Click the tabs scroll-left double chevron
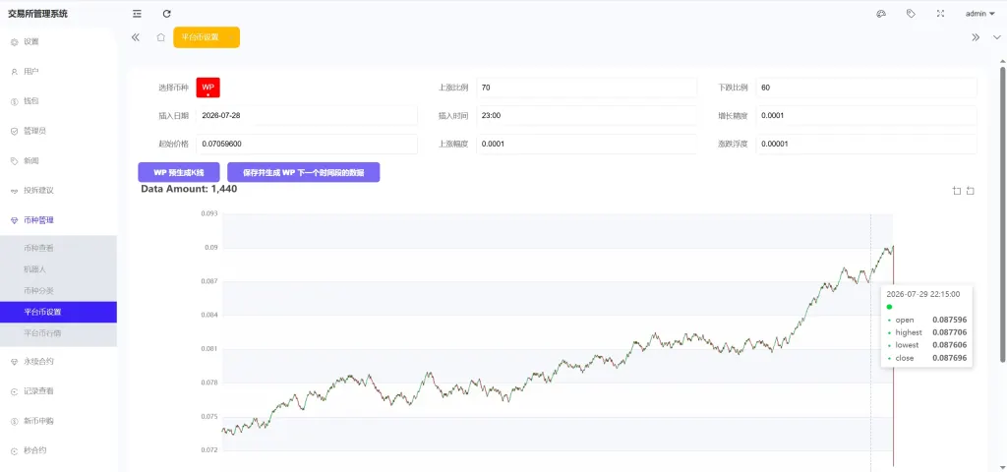 click(x=136, y=37)
